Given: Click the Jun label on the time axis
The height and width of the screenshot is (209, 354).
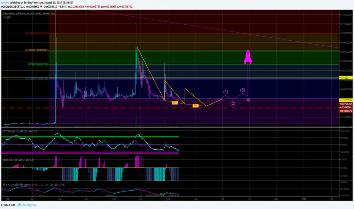Looking at the screenshot, I should click(114, 199).
